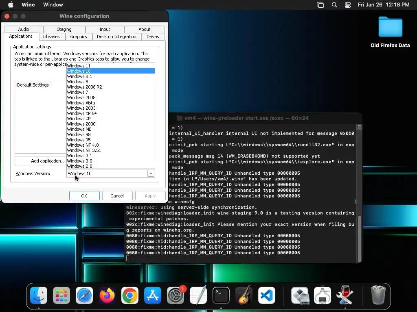Switch to the Libraries tab
Viewport: 417px width, 312px height.
point(51,37)
